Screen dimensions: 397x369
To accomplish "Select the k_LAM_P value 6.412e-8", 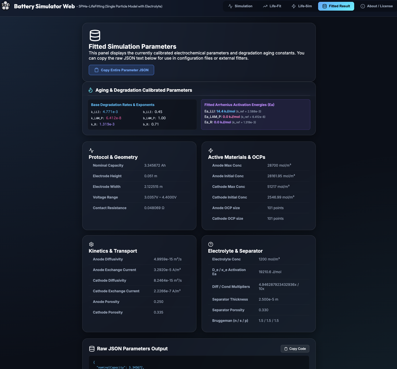I will 114,118.
